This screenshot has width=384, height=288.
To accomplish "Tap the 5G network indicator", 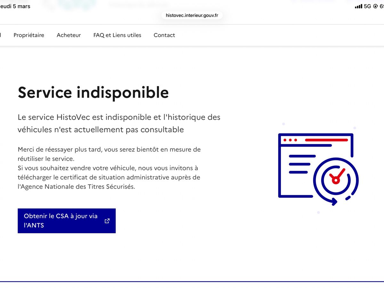I will point(367,6).
